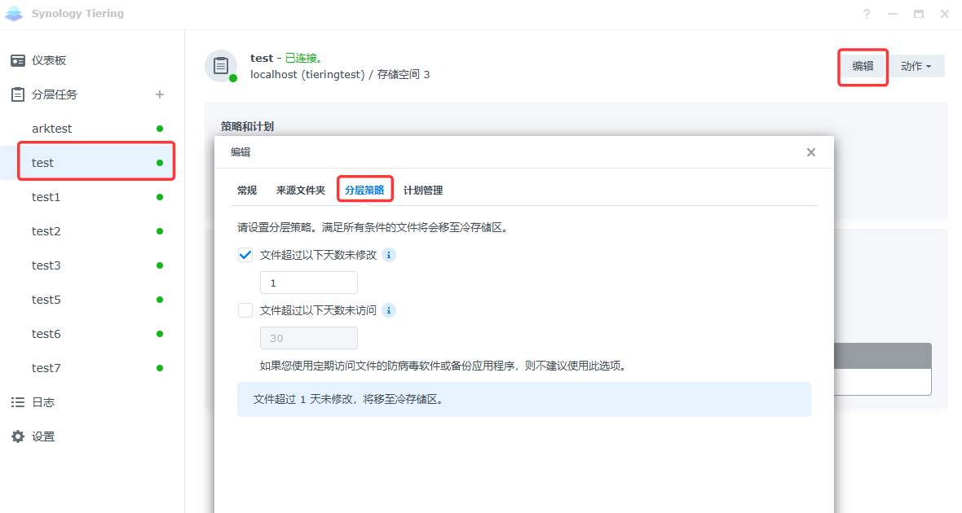Open 日志 logs from sidebar
Viewport: 962px width, 513px height.
pyautogui.click(x=42, y=402)
